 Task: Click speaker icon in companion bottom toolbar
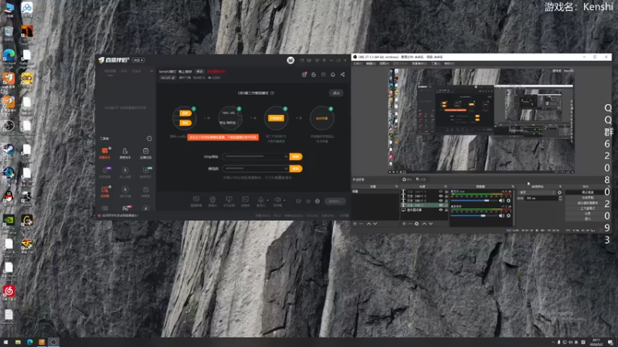point(277,200)
